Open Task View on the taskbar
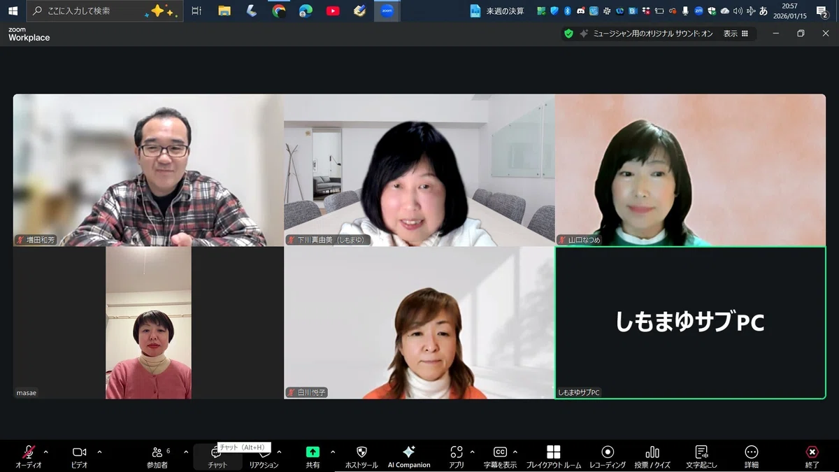The width and height of the screenshot is (839, 472). pos(196,10)
